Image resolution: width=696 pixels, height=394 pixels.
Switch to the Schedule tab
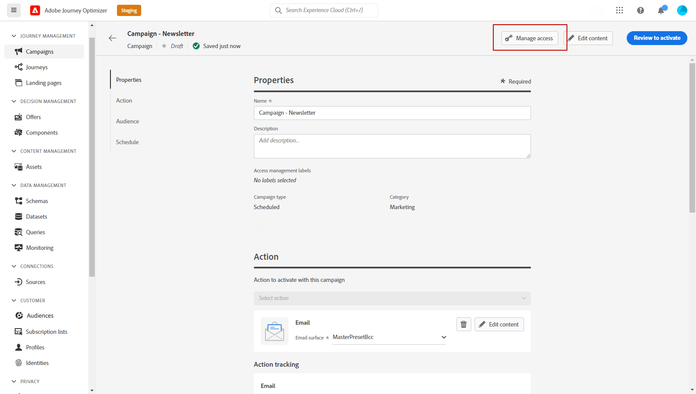[127, 142]
